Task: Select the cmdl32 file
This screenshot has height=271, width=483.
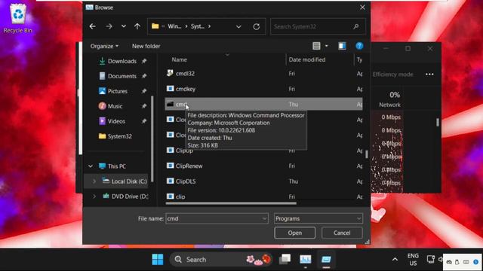Action: (263, 74)
